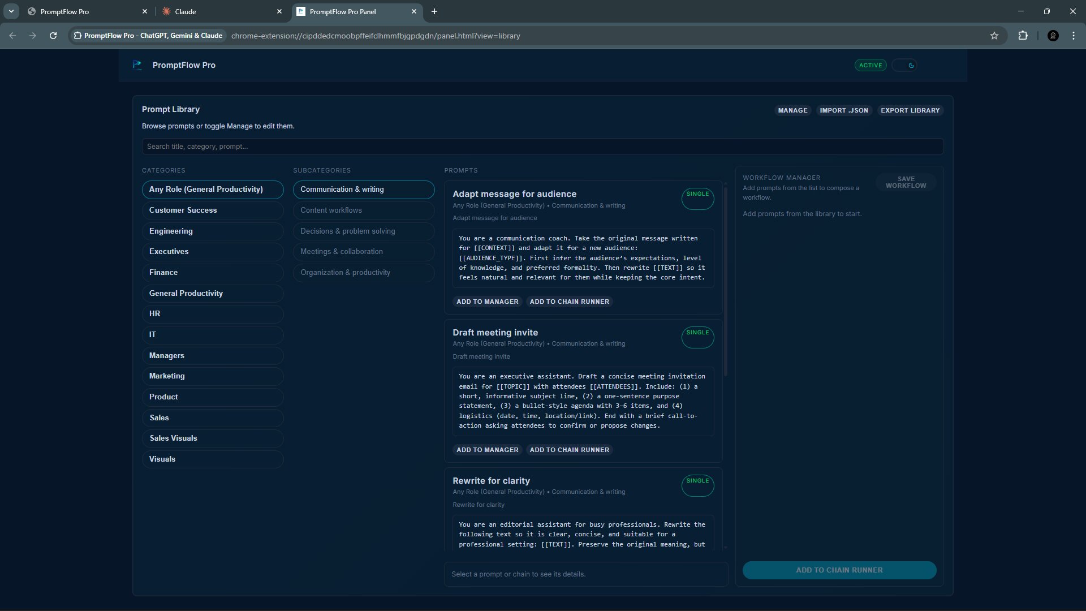This screenshot has height=611, width=1086.
Task: Select Organization & productivity subcategory
Action: click(x=364, y=273)
